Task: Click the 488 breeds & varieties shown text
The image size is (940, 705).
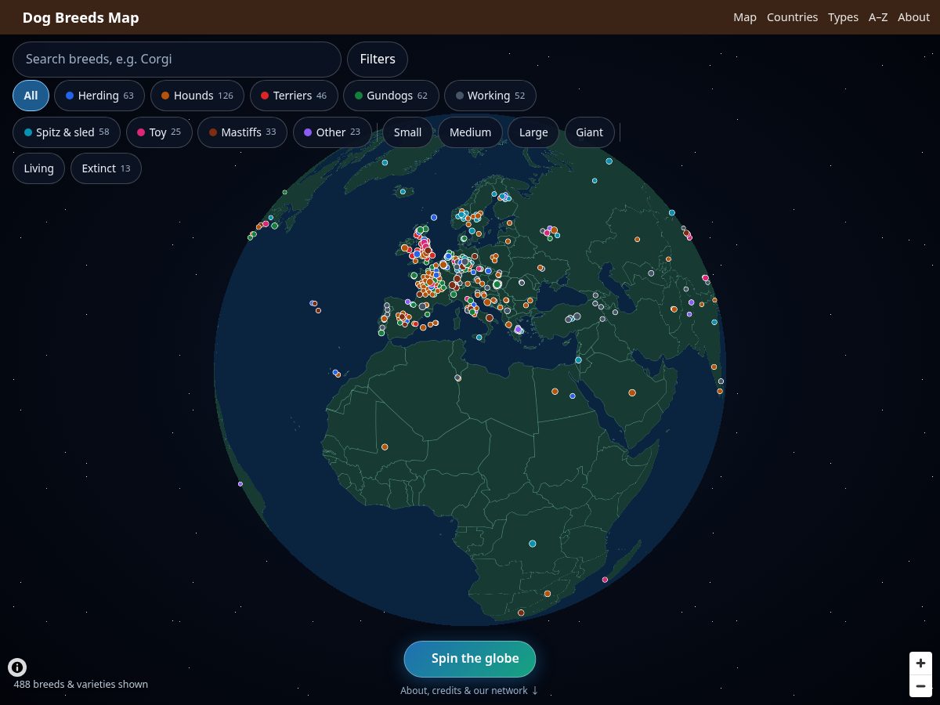Action: [81, 685]
